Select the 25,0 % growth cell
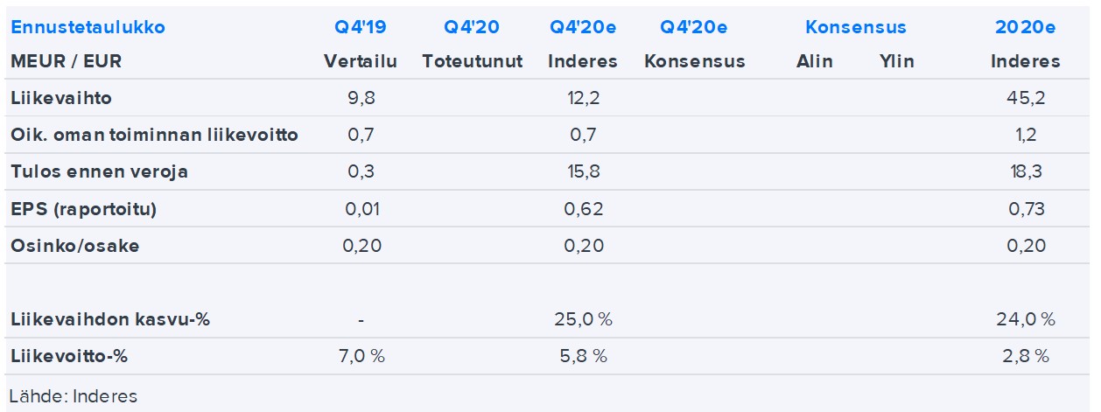 pos(582,319)
